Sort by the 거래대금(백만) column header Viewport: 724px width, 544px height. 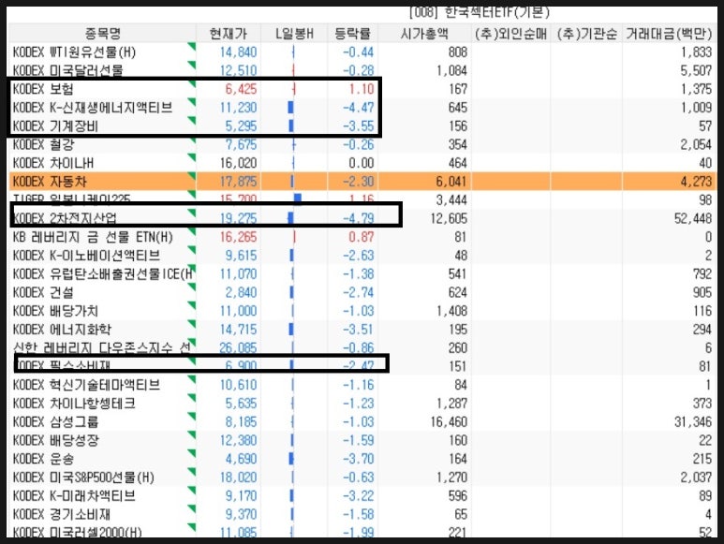[x=669, y=34]
